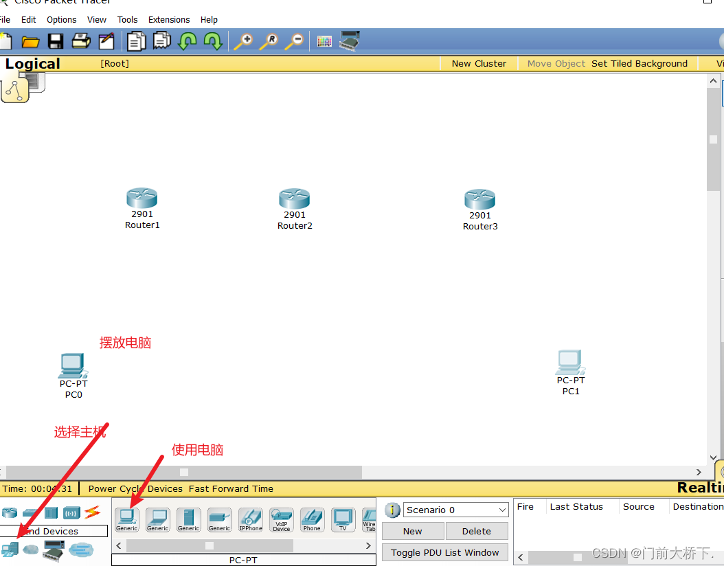Pick the IPPhone device
Screen dimensions: 724x566
pos(251,519)
